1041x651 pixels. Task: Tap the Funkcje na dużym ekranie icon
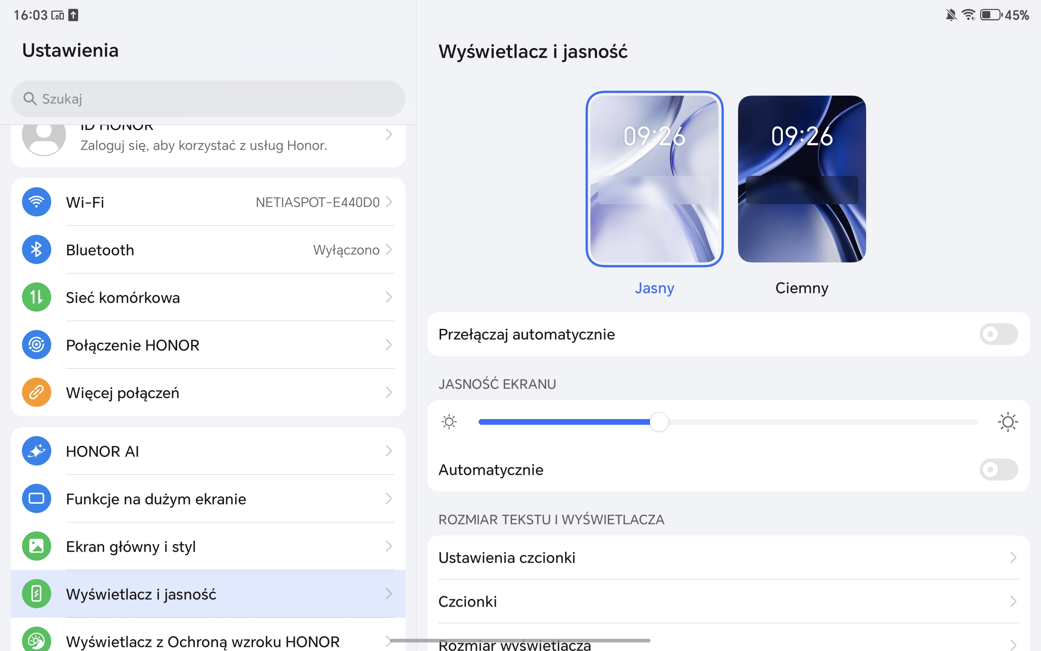coord(37,498)
